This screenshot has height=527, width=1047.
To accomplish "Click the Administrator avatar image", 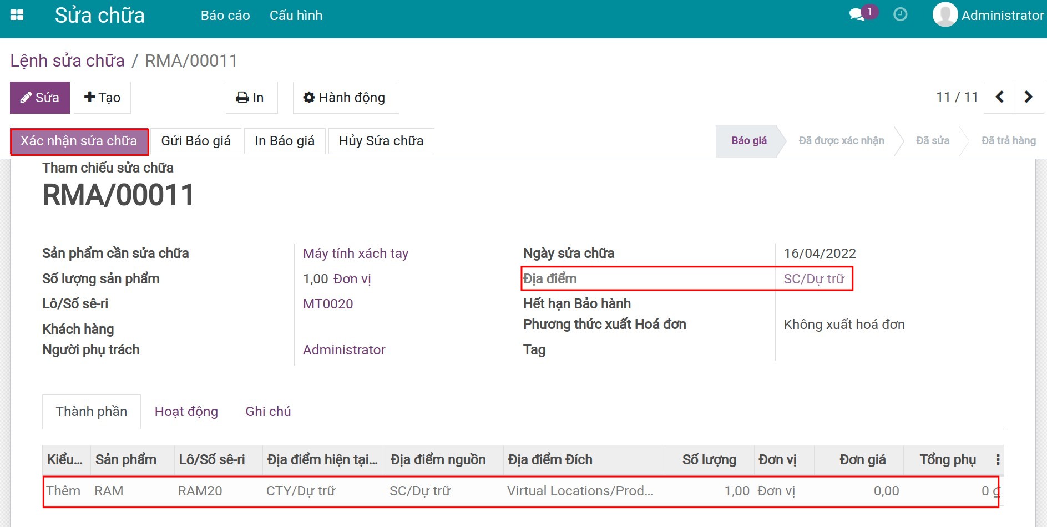I will pos(945,14).
